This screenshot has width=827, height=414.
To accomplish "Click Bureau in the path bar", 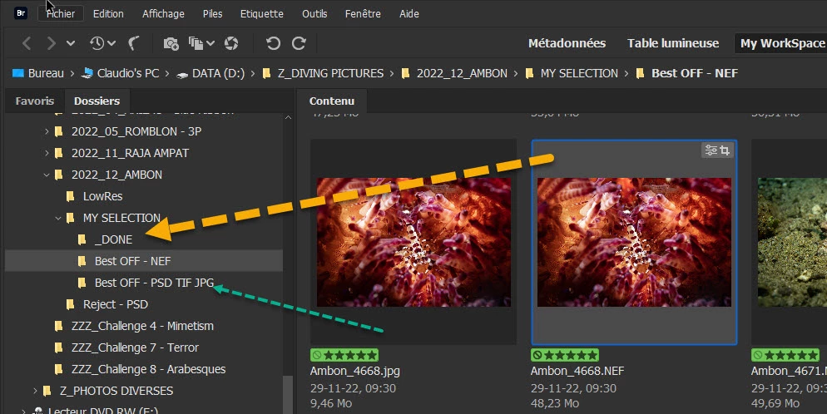I will (46, 73).
